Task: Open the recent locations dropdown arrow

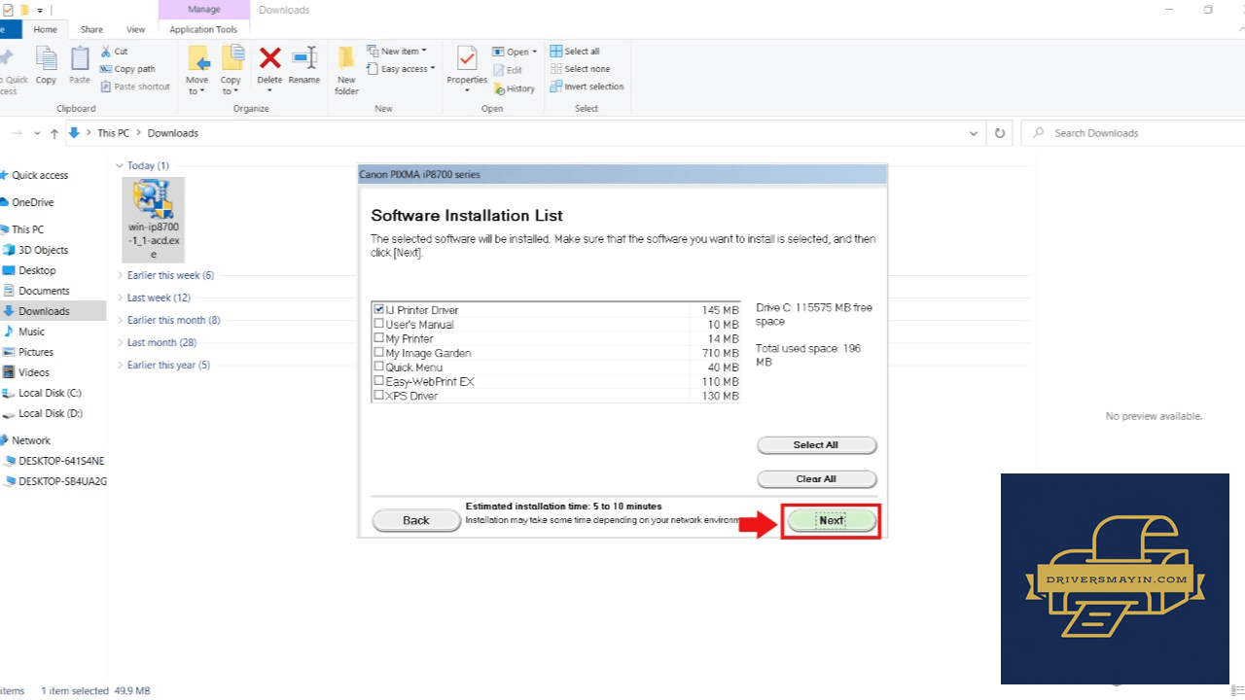Action: tap(37, 133)
